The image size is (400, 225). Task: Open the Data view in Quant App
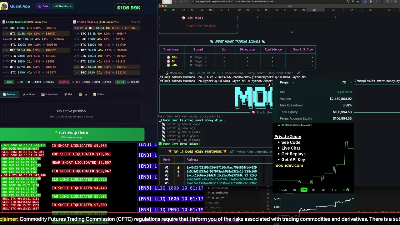point(43,6)
